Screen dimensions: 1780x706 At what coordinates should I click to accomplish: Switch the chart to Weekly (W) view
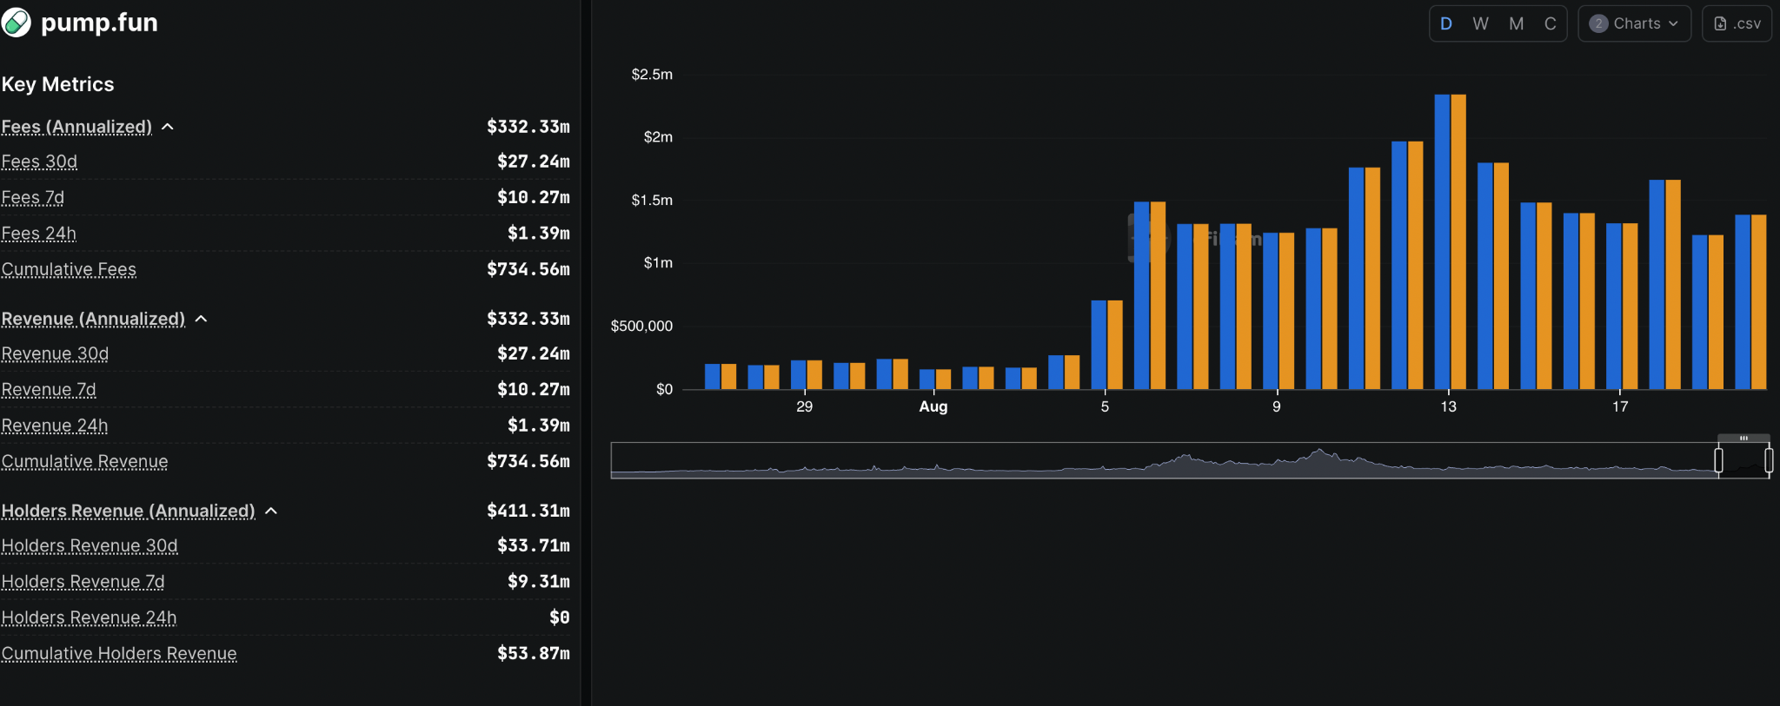pos(1481,23)
